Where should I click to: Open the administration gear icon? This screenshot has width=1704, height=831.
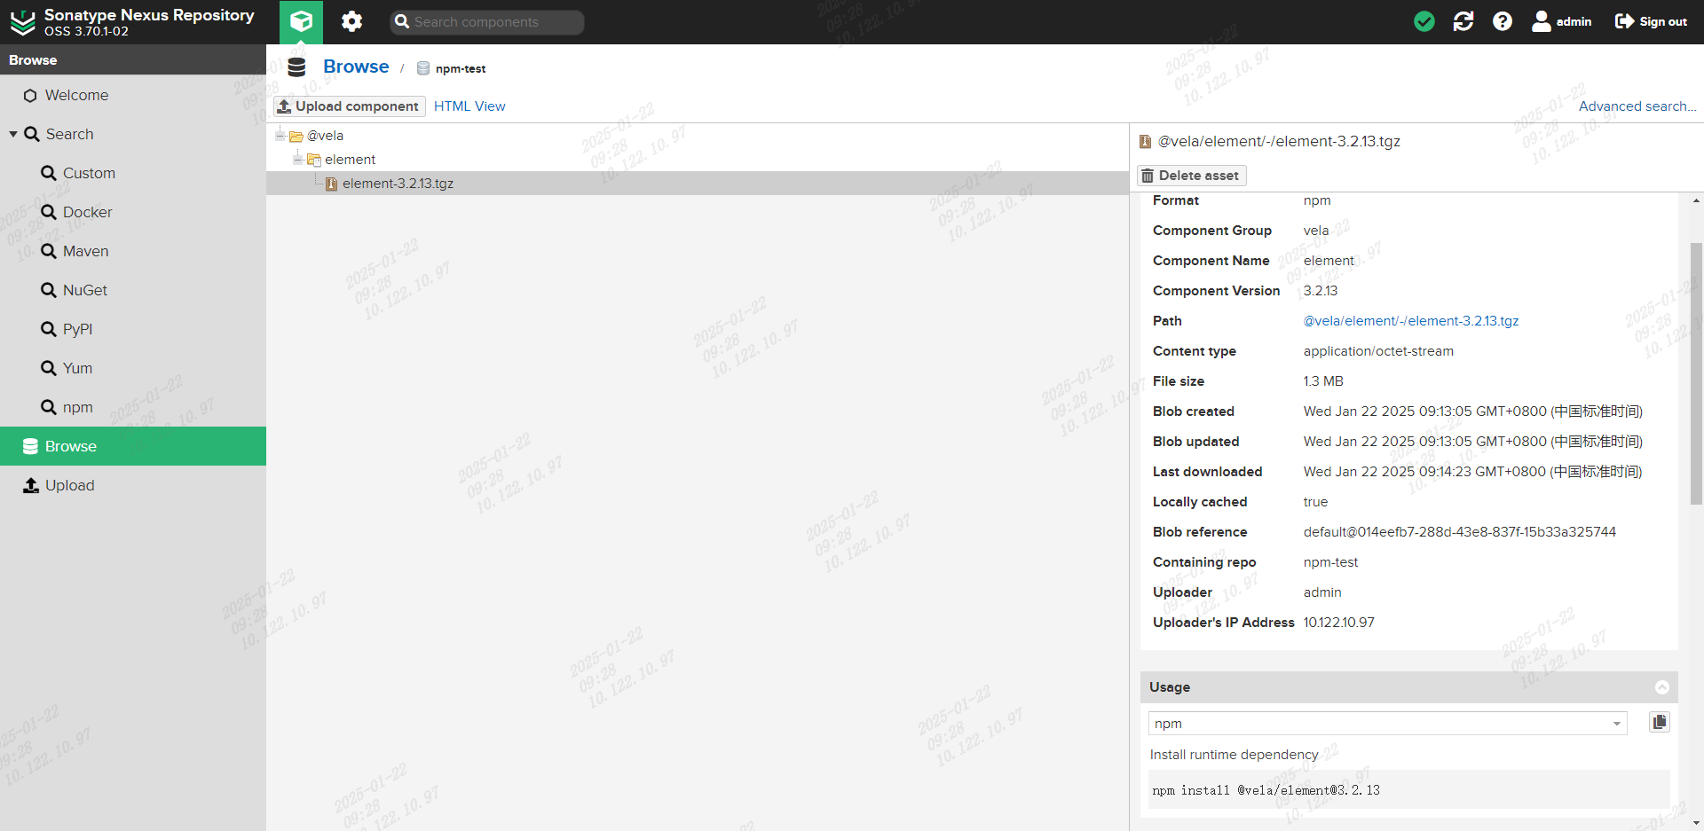point(351,21)
